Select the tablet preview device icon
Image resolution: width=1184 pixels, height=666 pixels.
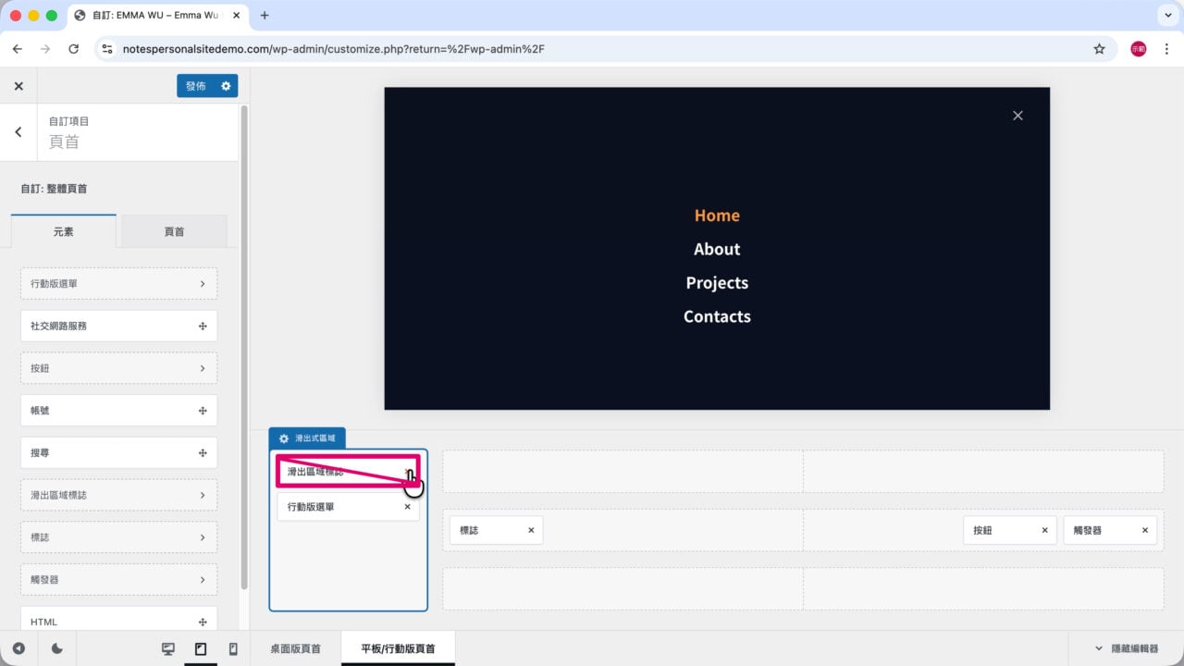pyautogui.click(x=201, y=649)
